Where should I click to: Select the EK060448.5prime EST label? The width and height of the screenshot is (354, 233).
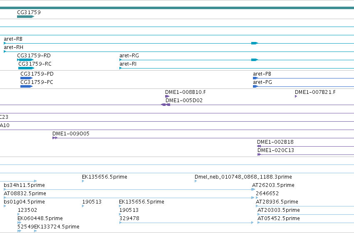pos(40,218)
